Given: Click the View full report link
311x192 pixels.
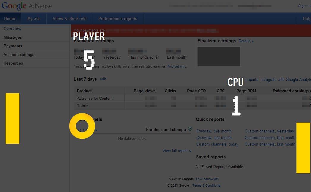Looking at the screenshot, I should pos(176,151).
